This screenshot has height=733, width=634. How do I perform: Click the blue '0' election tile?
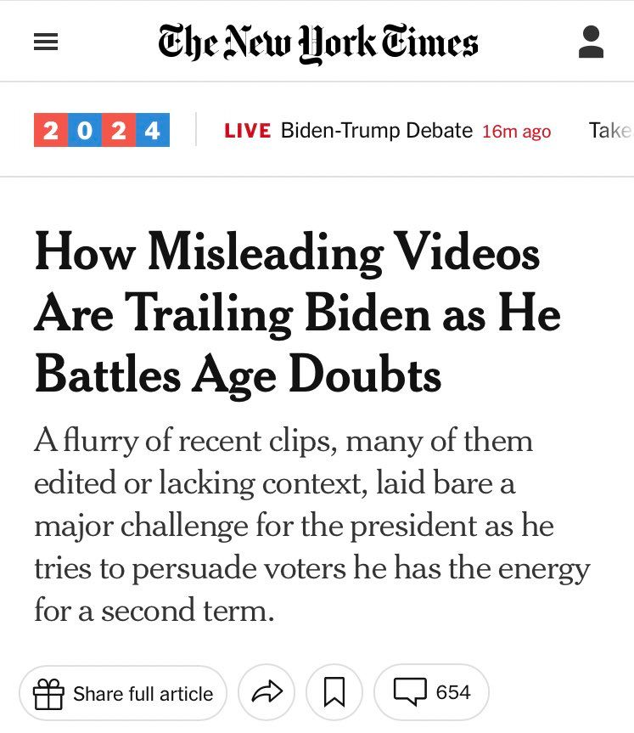84,131
